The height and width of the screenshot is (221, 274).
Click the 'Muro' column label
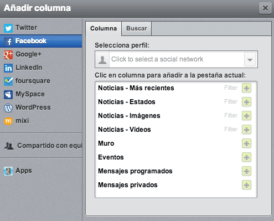(x=106, y=143)
